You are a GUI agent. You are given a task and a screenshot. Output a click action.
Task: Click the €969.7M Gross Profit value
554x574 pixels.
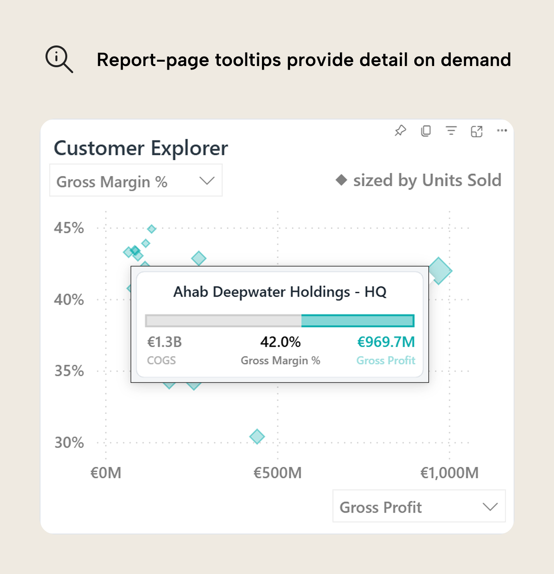click(x=385, y=342)
